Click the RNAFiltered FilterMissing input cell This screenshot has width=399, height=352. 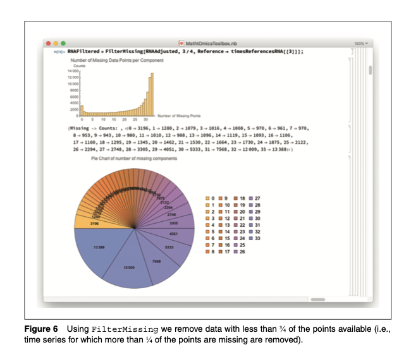pos(185,52)
